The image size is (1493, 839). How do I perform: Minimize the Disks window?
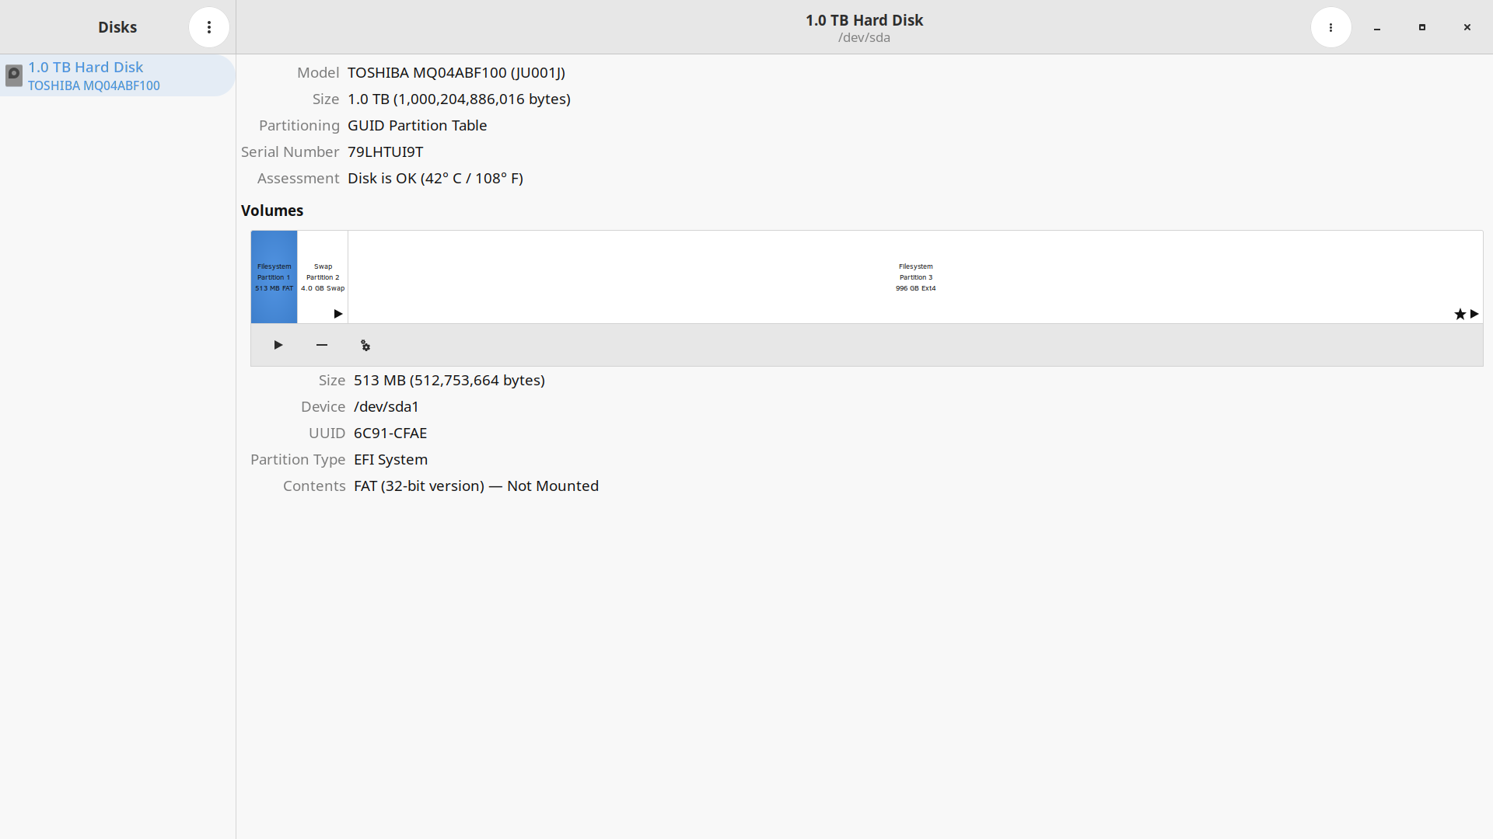pos(1376,27)
